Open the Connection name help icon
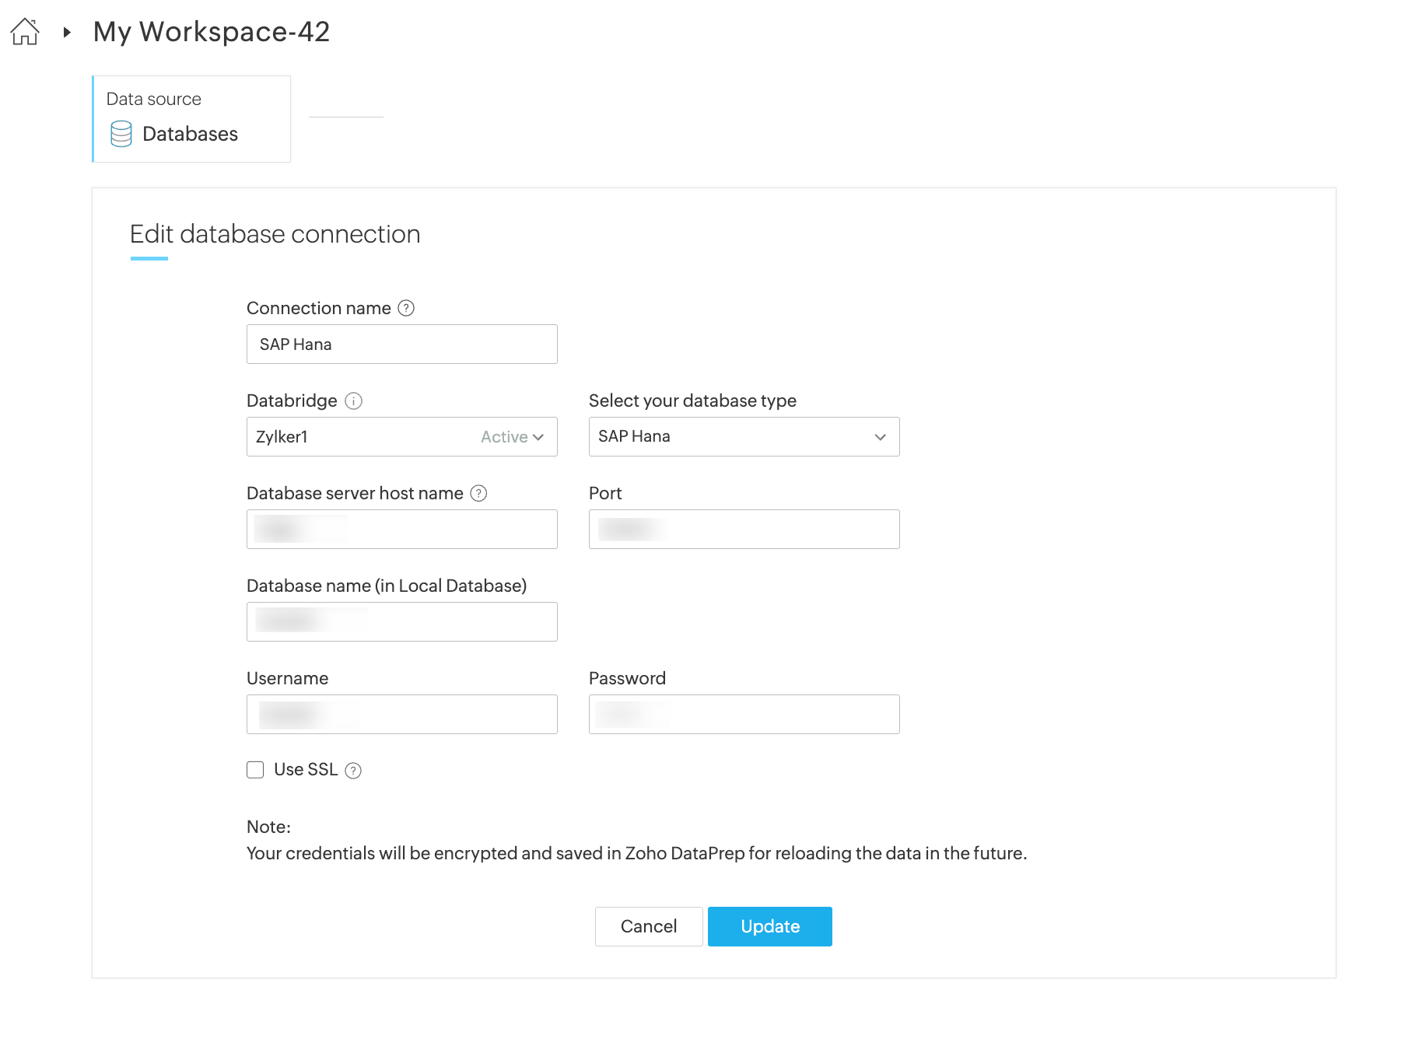The image size is (1408, 1039). [406, 309]
